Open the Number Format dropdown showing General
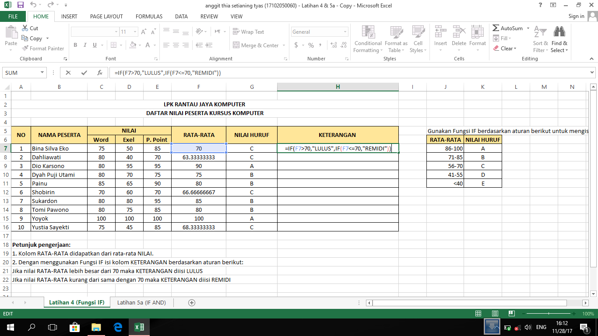The image size is (598, 336). click(x=319, y=31)
